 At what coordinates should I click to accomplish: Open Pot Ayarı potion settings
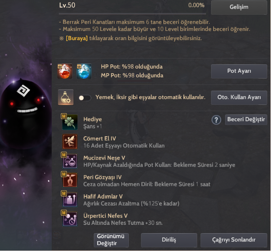239,71
